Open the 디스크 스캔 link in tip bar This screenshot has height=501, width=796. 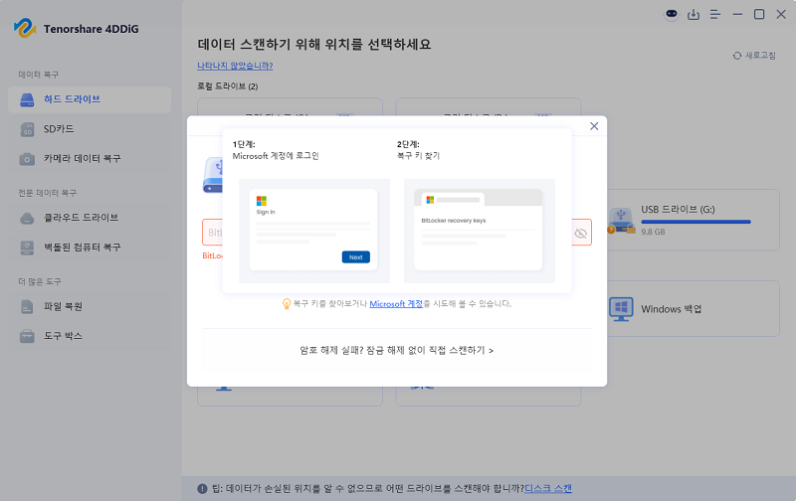pyautogui.click(x=548, y=488)
